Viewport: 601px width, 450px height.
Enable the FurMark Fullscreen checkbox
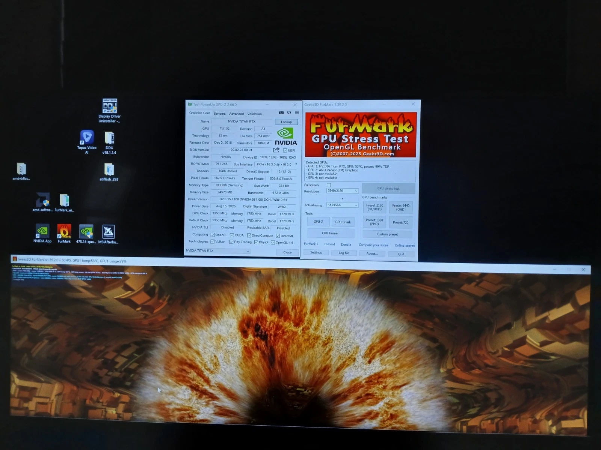[329, 185]
